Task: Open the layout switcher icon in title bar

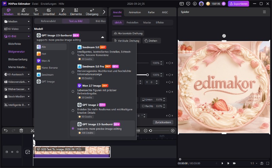Action: tap(182, 4)
